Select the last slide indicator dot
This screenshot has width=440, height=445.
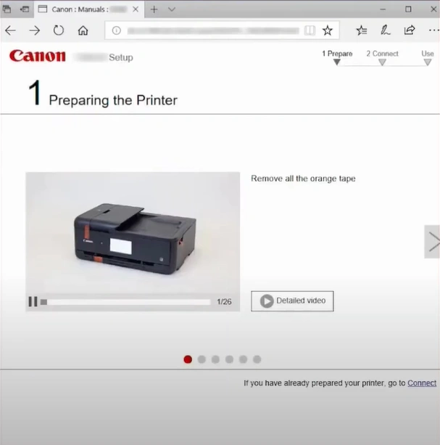pyautogui.click(x=257, y=359)
